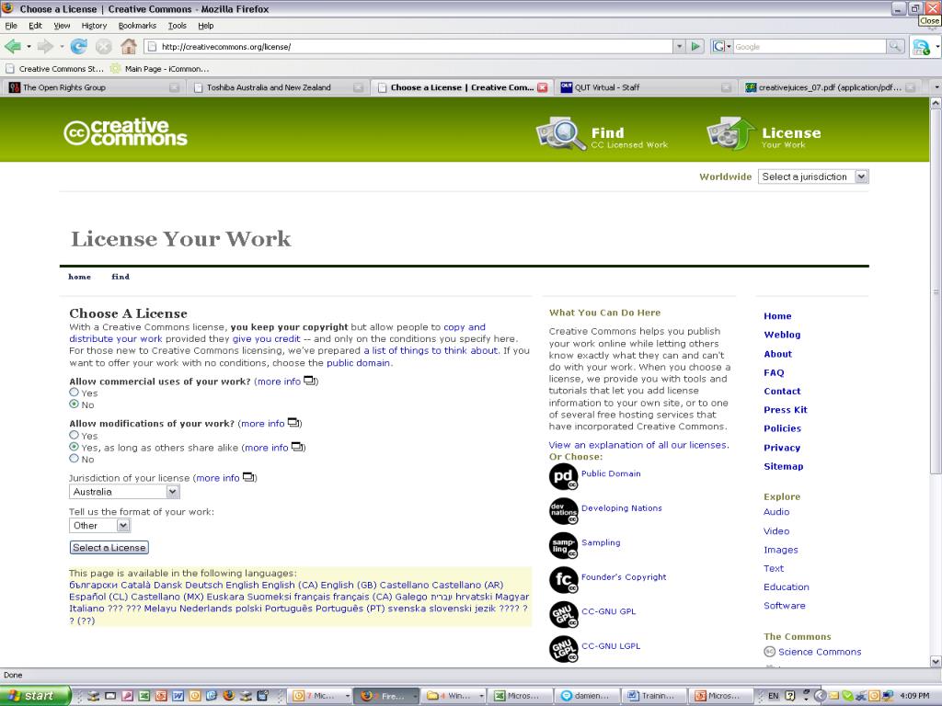Open the History menu
Screen dimensions: 942x706
(x=94, y=26)
